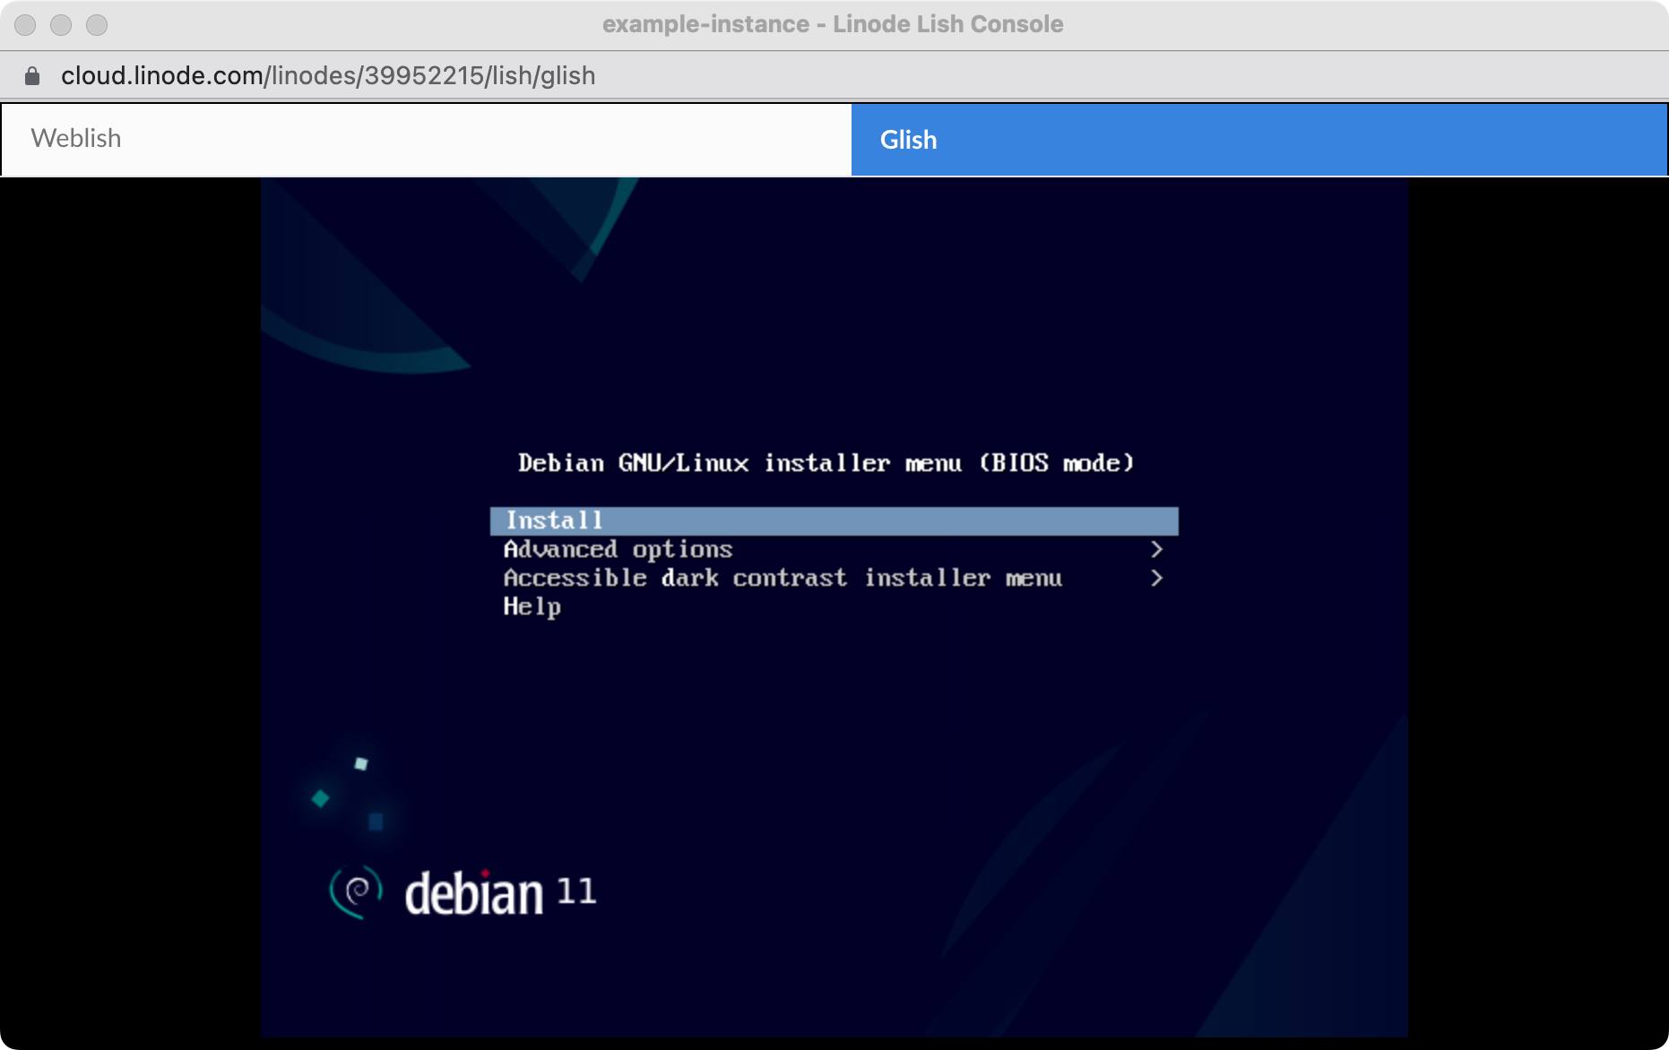
Task: Click the chevron next to Advanced options
Action: 1156,549
